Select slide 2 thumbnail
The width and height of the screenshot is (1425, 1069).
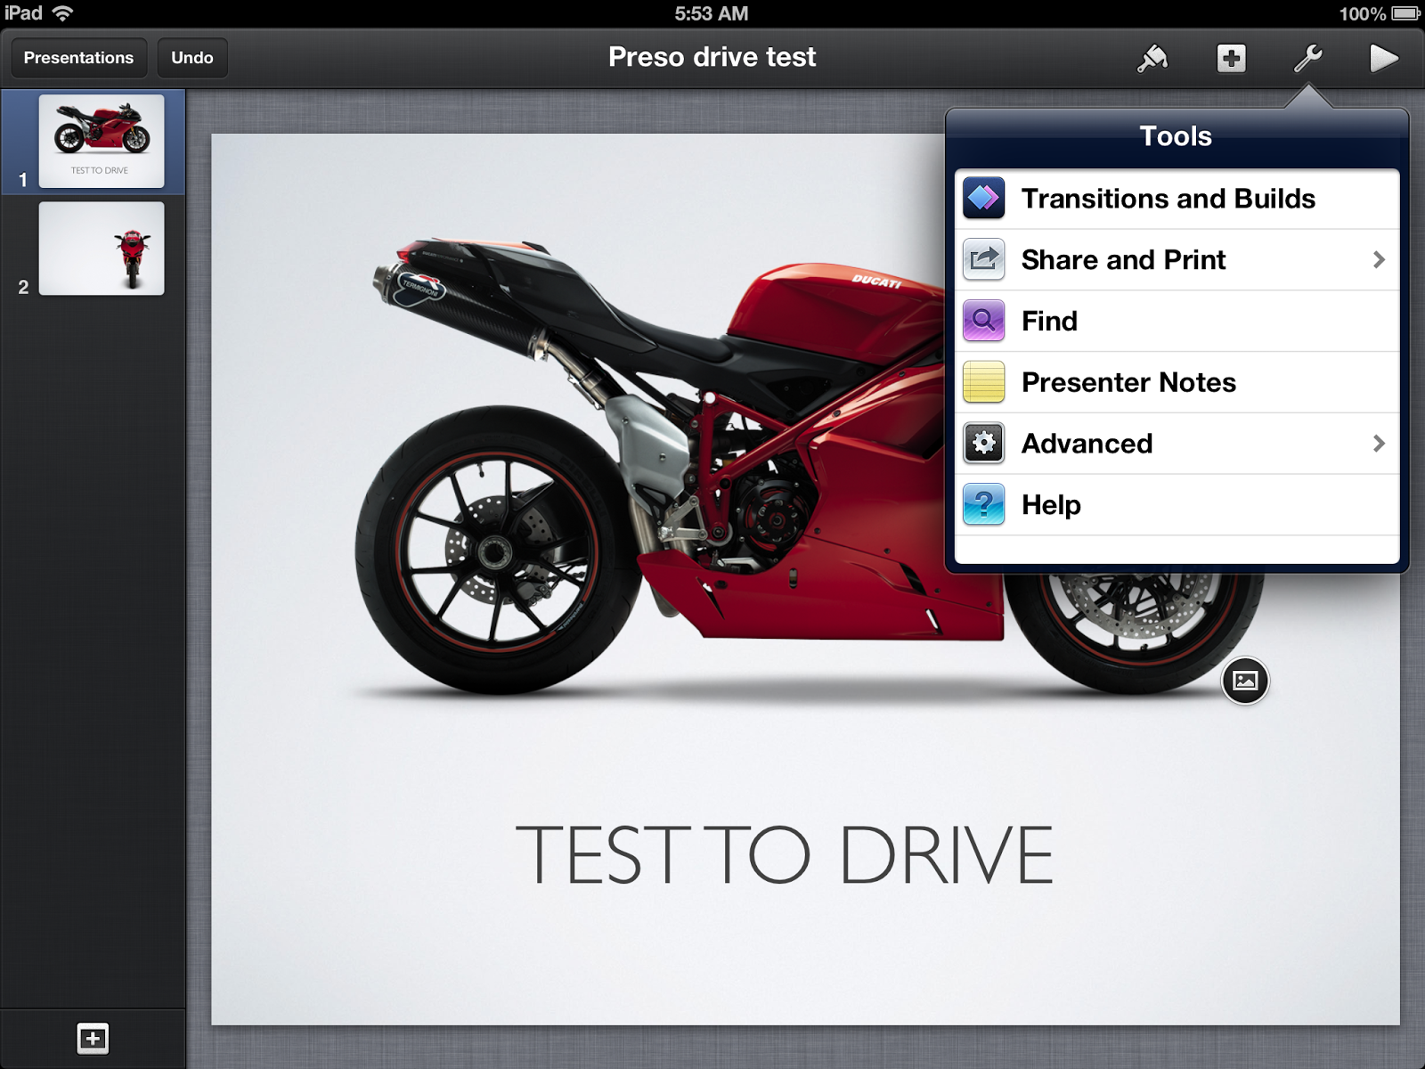point(102,248)
